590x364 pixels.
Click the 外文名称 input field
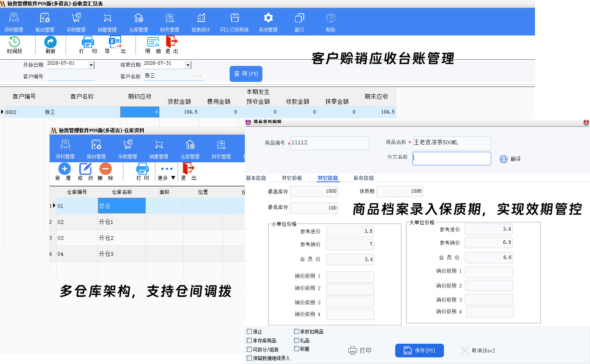(452, 158)
